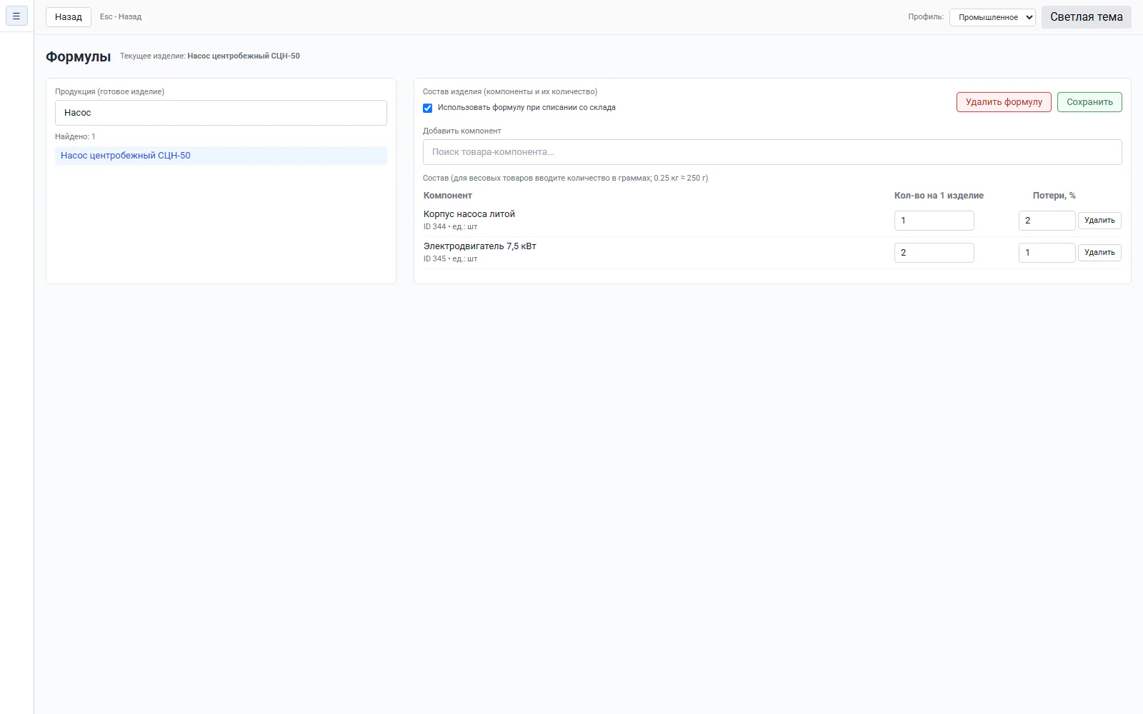Edit quantity for Электродвигатель 7,5 кВт
Viewport: 1143px width, 714px height.
tap(934, 253)
